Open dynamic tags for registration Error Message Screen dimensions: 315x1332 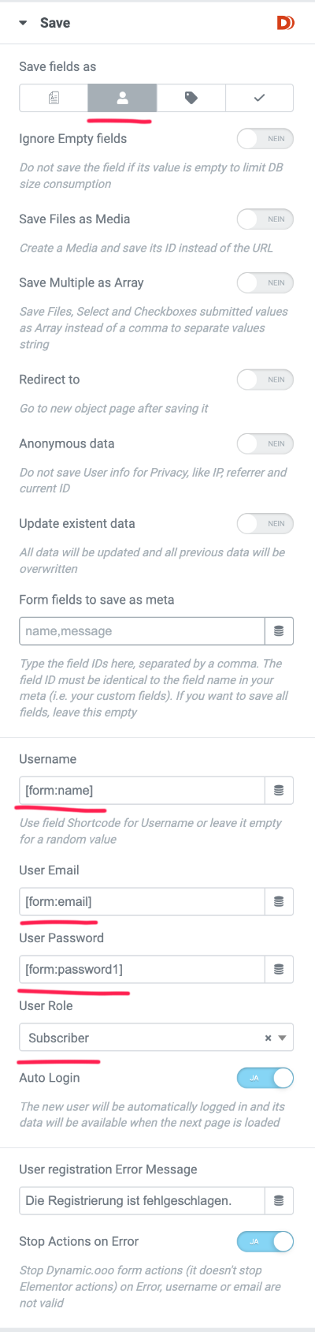(279, 1201)
